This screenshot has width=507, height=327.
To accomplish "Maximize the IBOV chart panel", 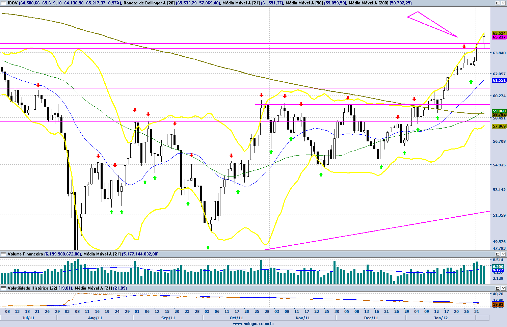I will pos(498,3).
